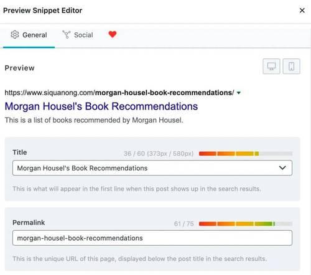This screenshot has height=275, width=311.
Task: Click the red heart icon tab
Action: [x=113, y=34]
